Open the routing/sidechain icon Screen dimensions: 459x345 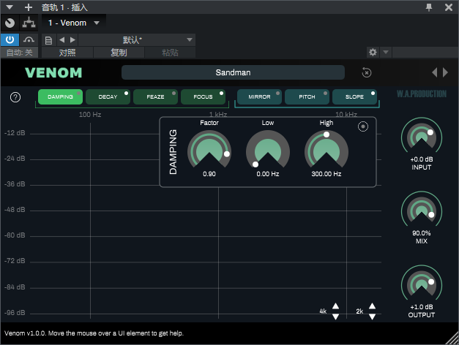click(x=29, y=23)
